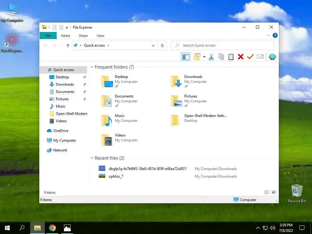The image size is (312, 234).
Task: Click the orange checkmark Properties icon
Action: pos(250,57)
